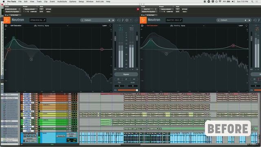Toggle Soft Saturation in right EQ
261x147 pixels.
click(152, 26)
